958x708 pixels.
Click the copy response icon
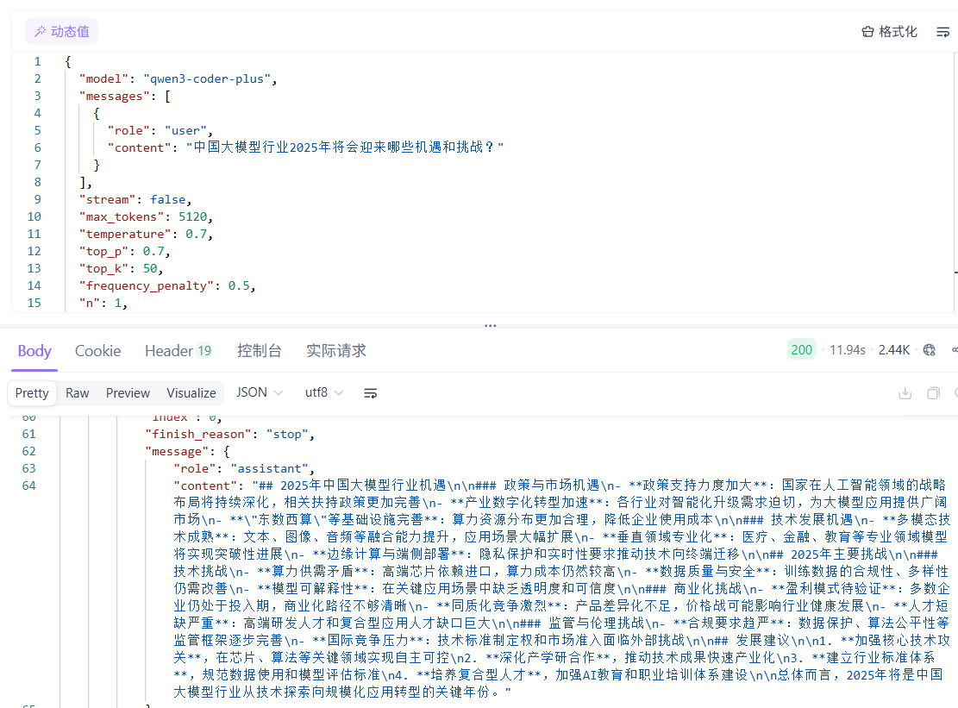pyautogui.click(x=932, y=393)
